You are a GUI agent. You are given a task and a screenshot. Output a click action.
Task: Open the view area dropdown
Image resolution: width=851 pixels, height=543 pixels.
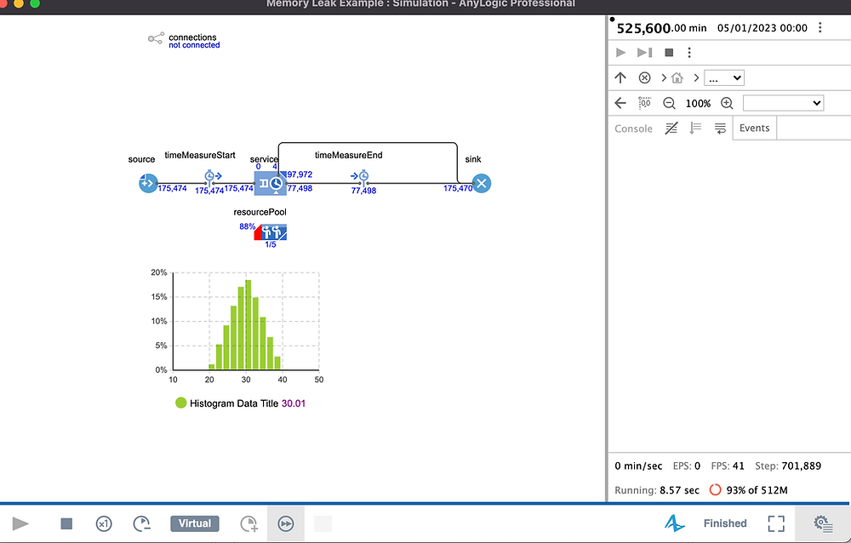(783, 103)
